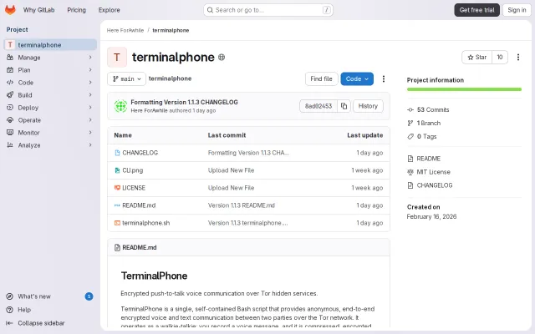Click the Operate icon in sidebar

point(10,120)
